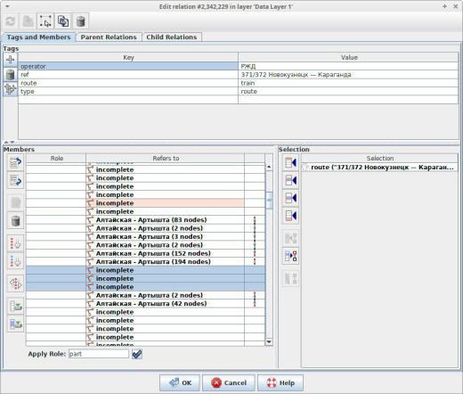Click the members list scroll-up arrow
The height and width of the screenshot is (394, 463).
point(269,167)
